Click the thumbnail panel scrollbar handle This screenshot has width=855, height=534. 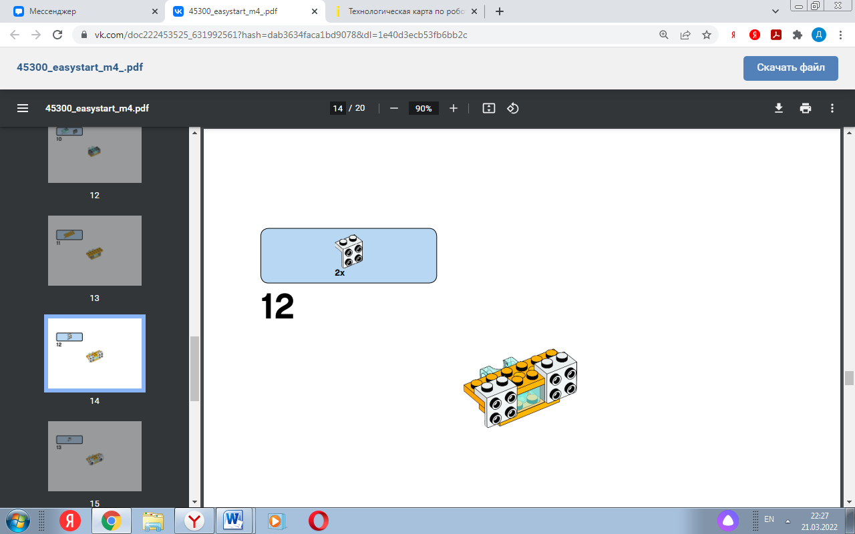coord(195,368)
